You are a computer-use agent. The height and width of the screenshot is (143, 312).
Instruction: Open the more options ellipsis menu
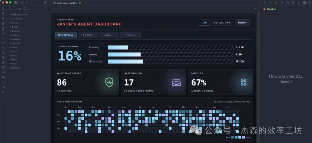255,9
